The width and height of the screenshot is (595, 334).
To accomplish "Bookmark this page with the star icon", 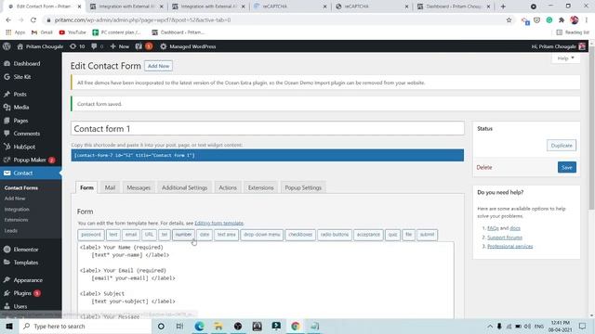I will 509,20.
